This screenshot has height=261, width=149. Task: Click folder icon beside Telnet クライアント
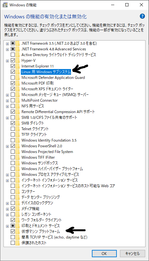click(x=18, y=129)
